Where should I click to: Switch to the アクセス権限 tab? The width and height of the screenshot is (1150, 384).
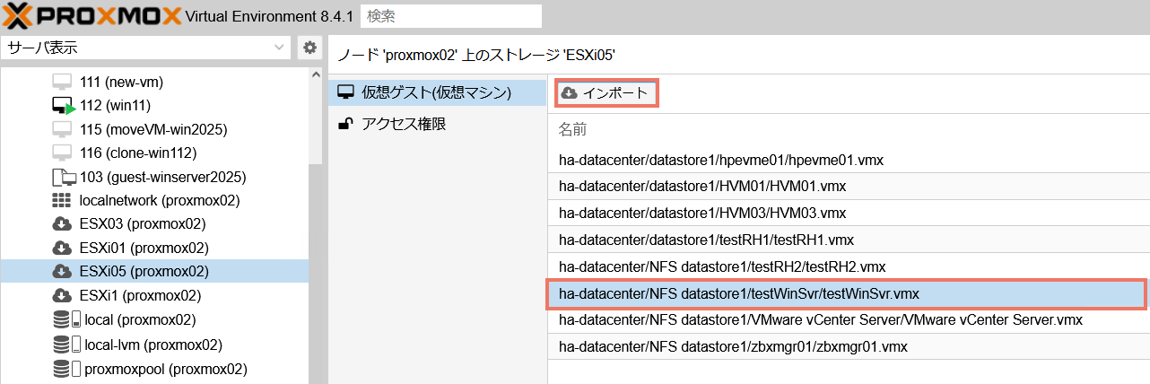403,124
